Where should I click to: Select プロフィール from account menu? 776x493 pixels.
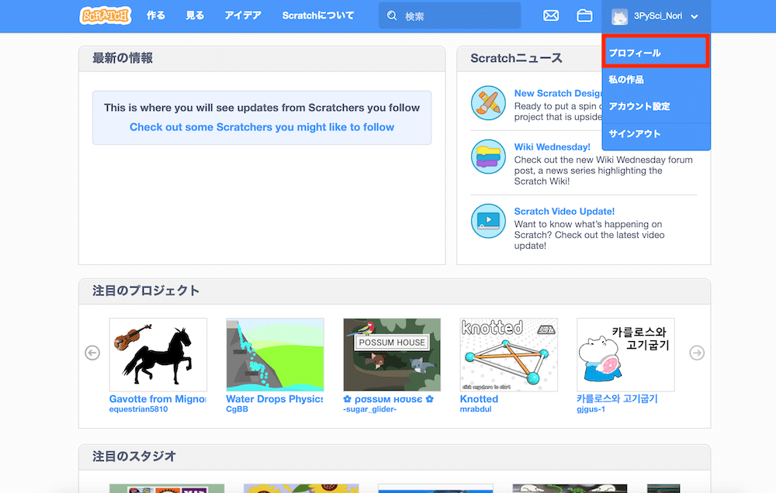656,52
